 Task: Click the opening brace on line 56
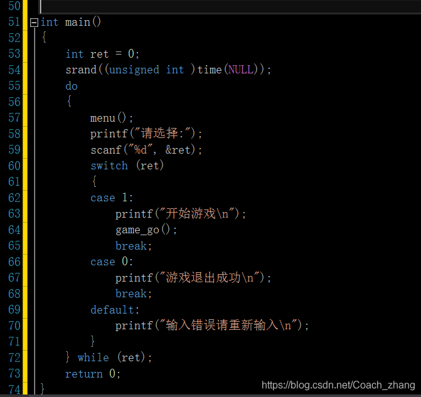pyautogui.click(x=69, y=101)
